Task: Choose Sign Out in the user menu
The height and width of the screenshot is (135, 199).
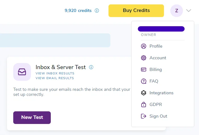Action: tap(158, 116)
